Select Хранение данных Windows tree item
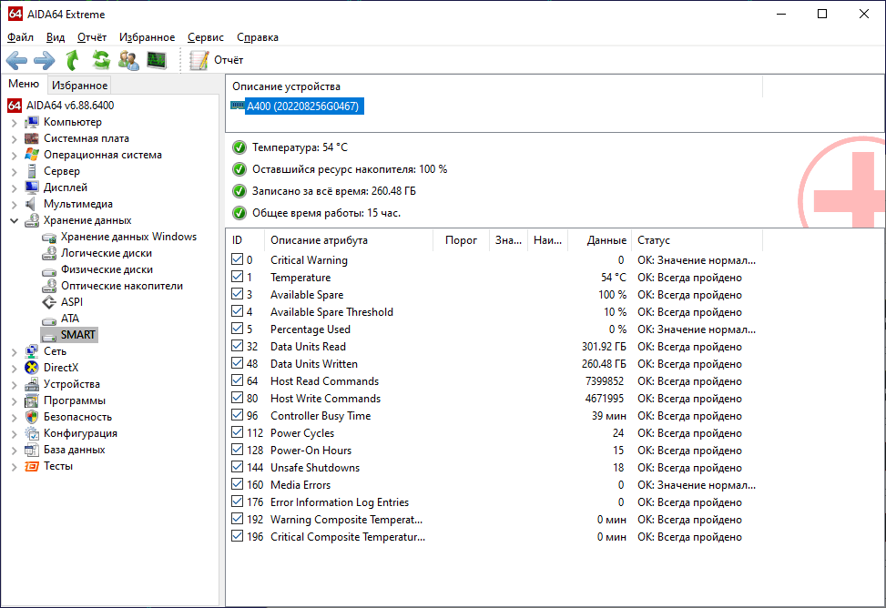Screen dimensions: 886x608 coord(128,237)
